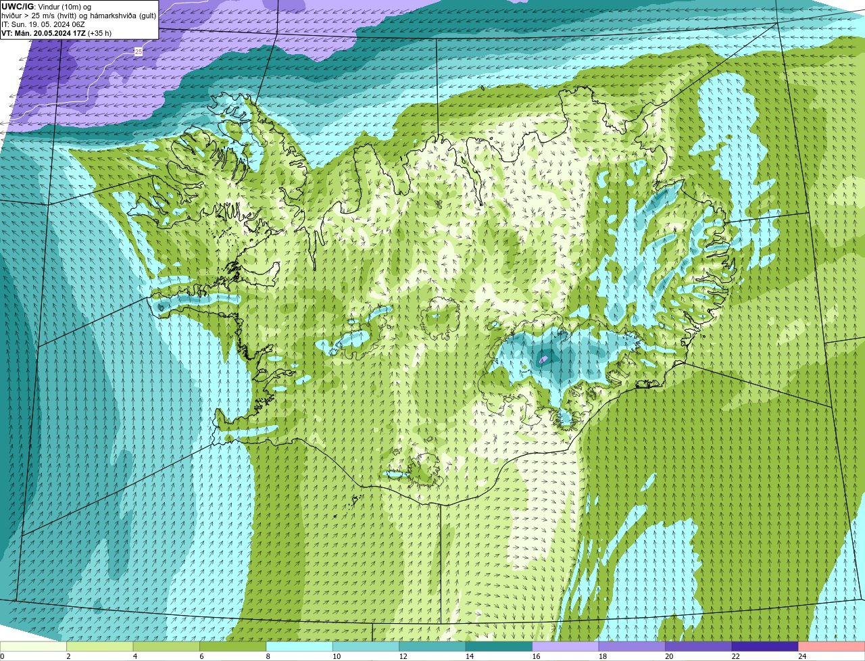Click the 'hviður > 25 m/s (hvítt)' caption line
The width and height of the screenshot is (865, 661).
[x=78, y=16]
